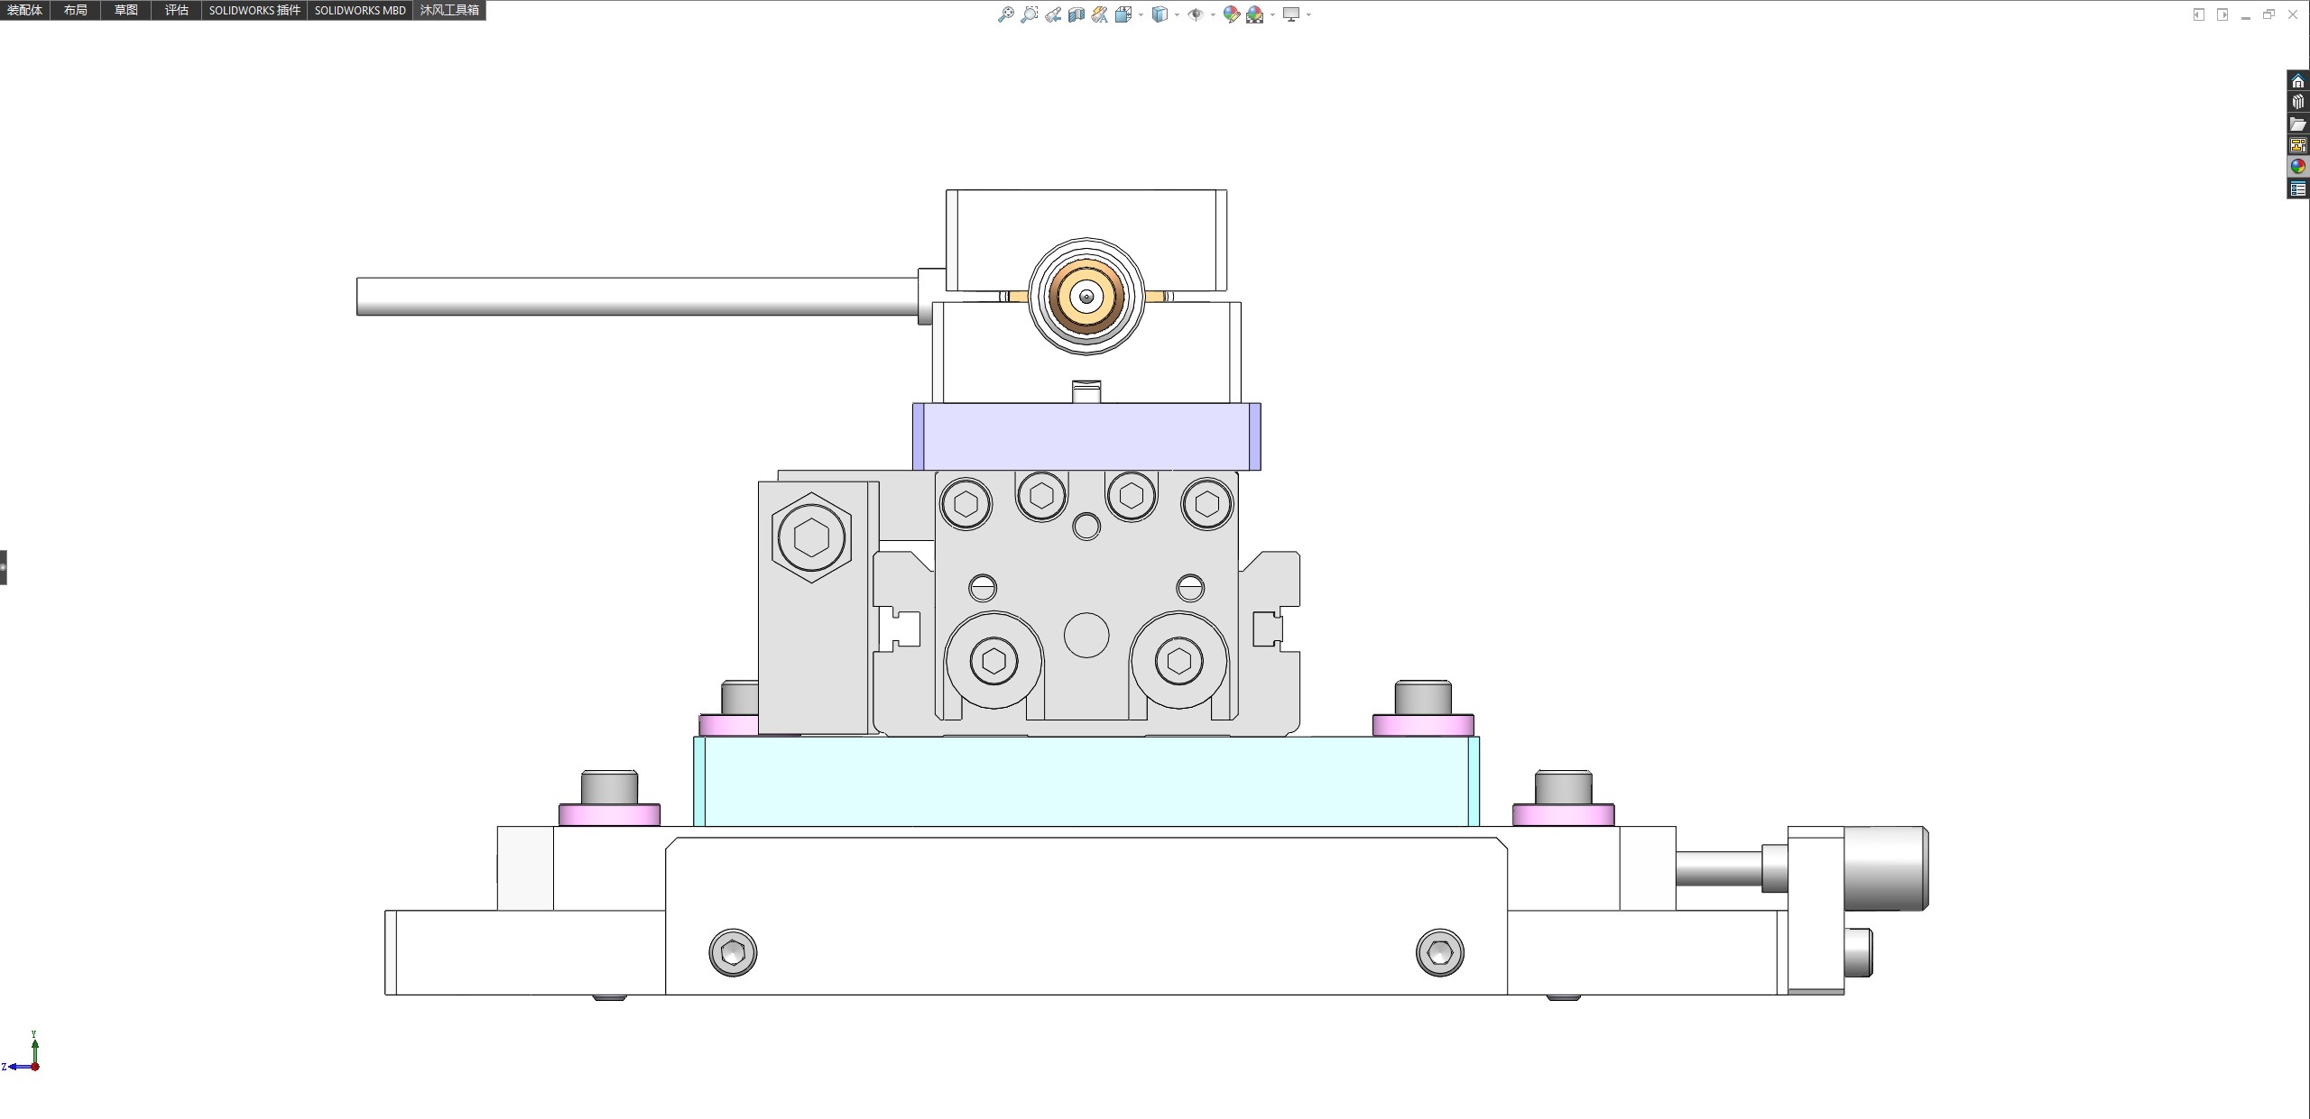Switch to the 装配体 tab
2310x1119 pixels.
(x=24, y=10)
